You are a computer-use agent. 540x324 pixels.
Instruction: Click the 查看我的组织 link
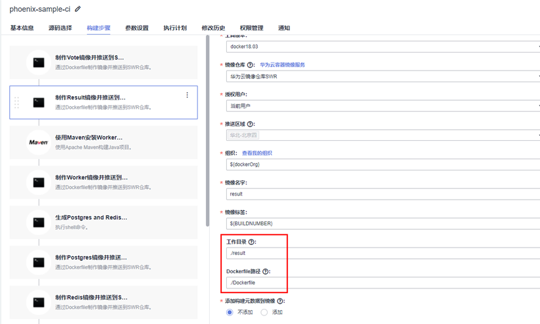coord(257,153)
